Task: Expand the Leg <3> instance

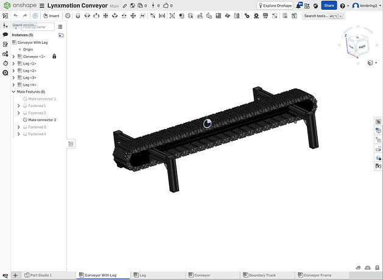Action: (13, 78)
